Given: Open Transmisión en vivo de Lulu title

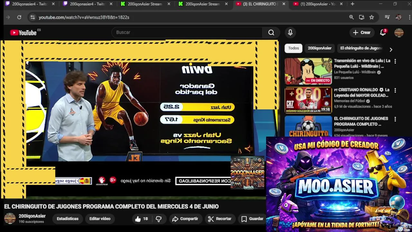Looking at the screenshot, I should [362, 63].
